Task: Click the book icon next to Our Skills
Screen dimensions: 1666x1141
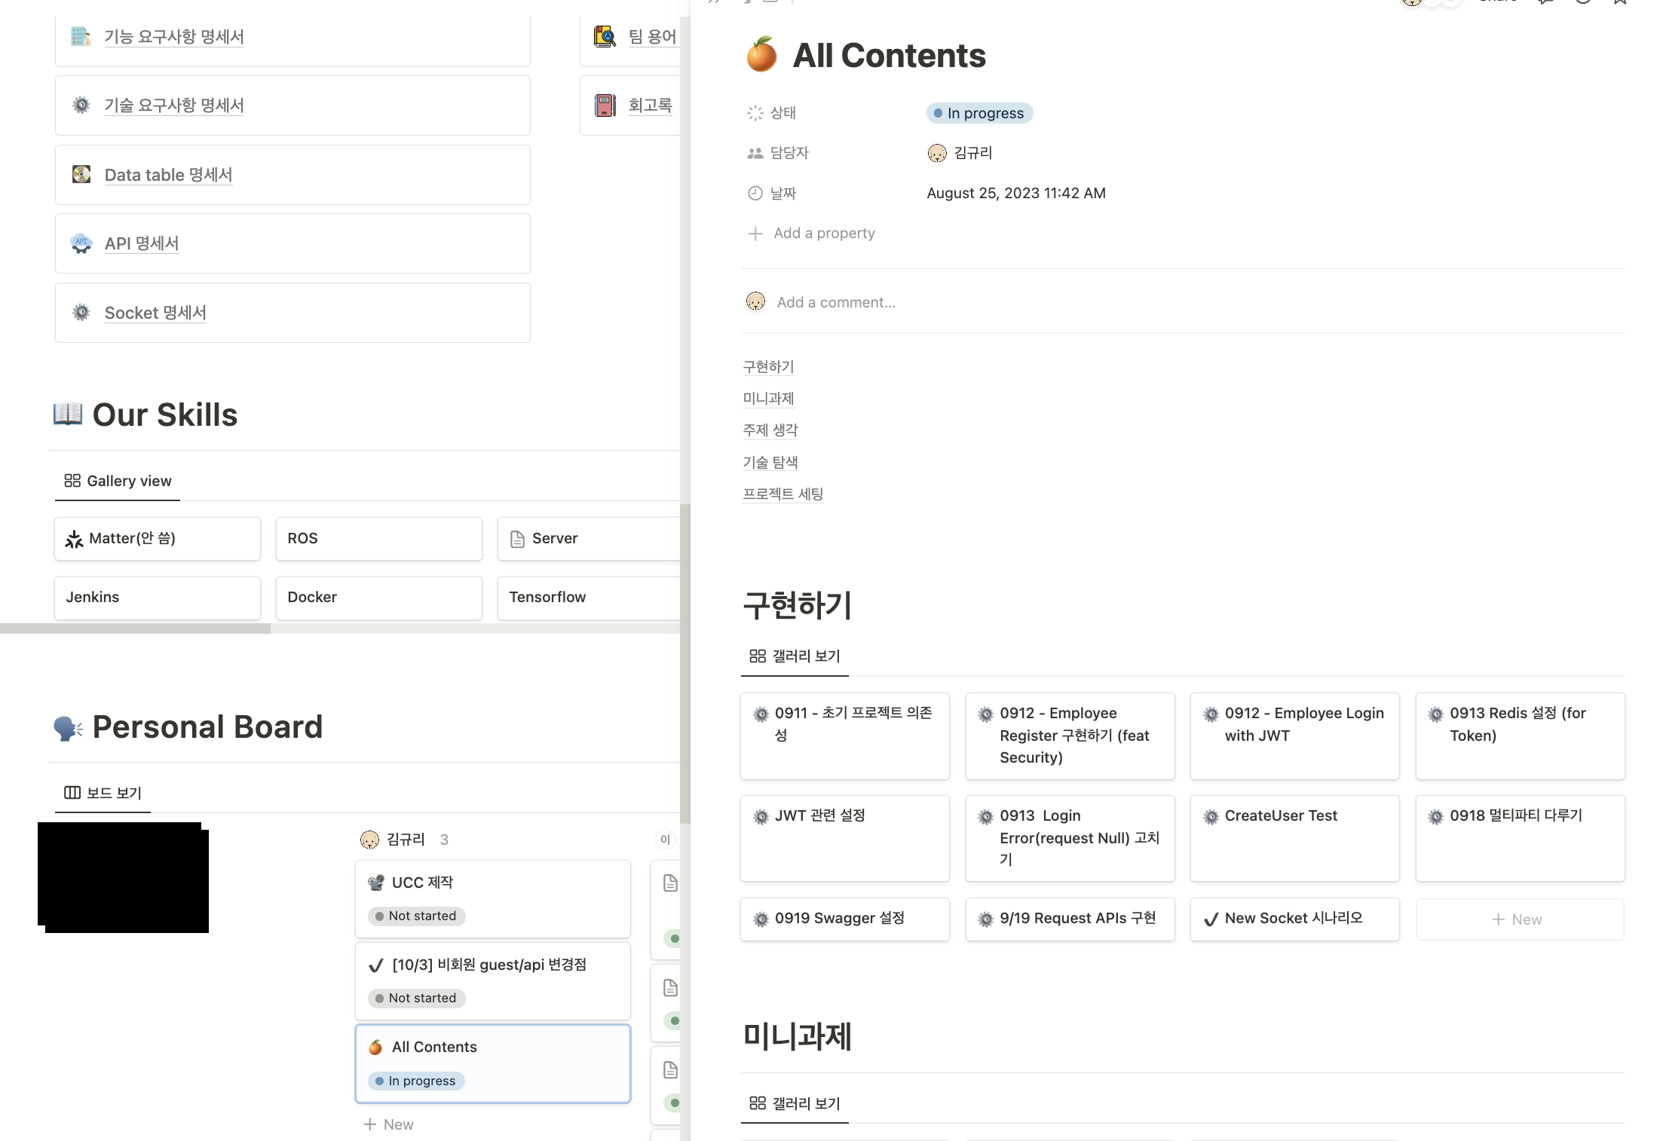Action: coord(68,414)
